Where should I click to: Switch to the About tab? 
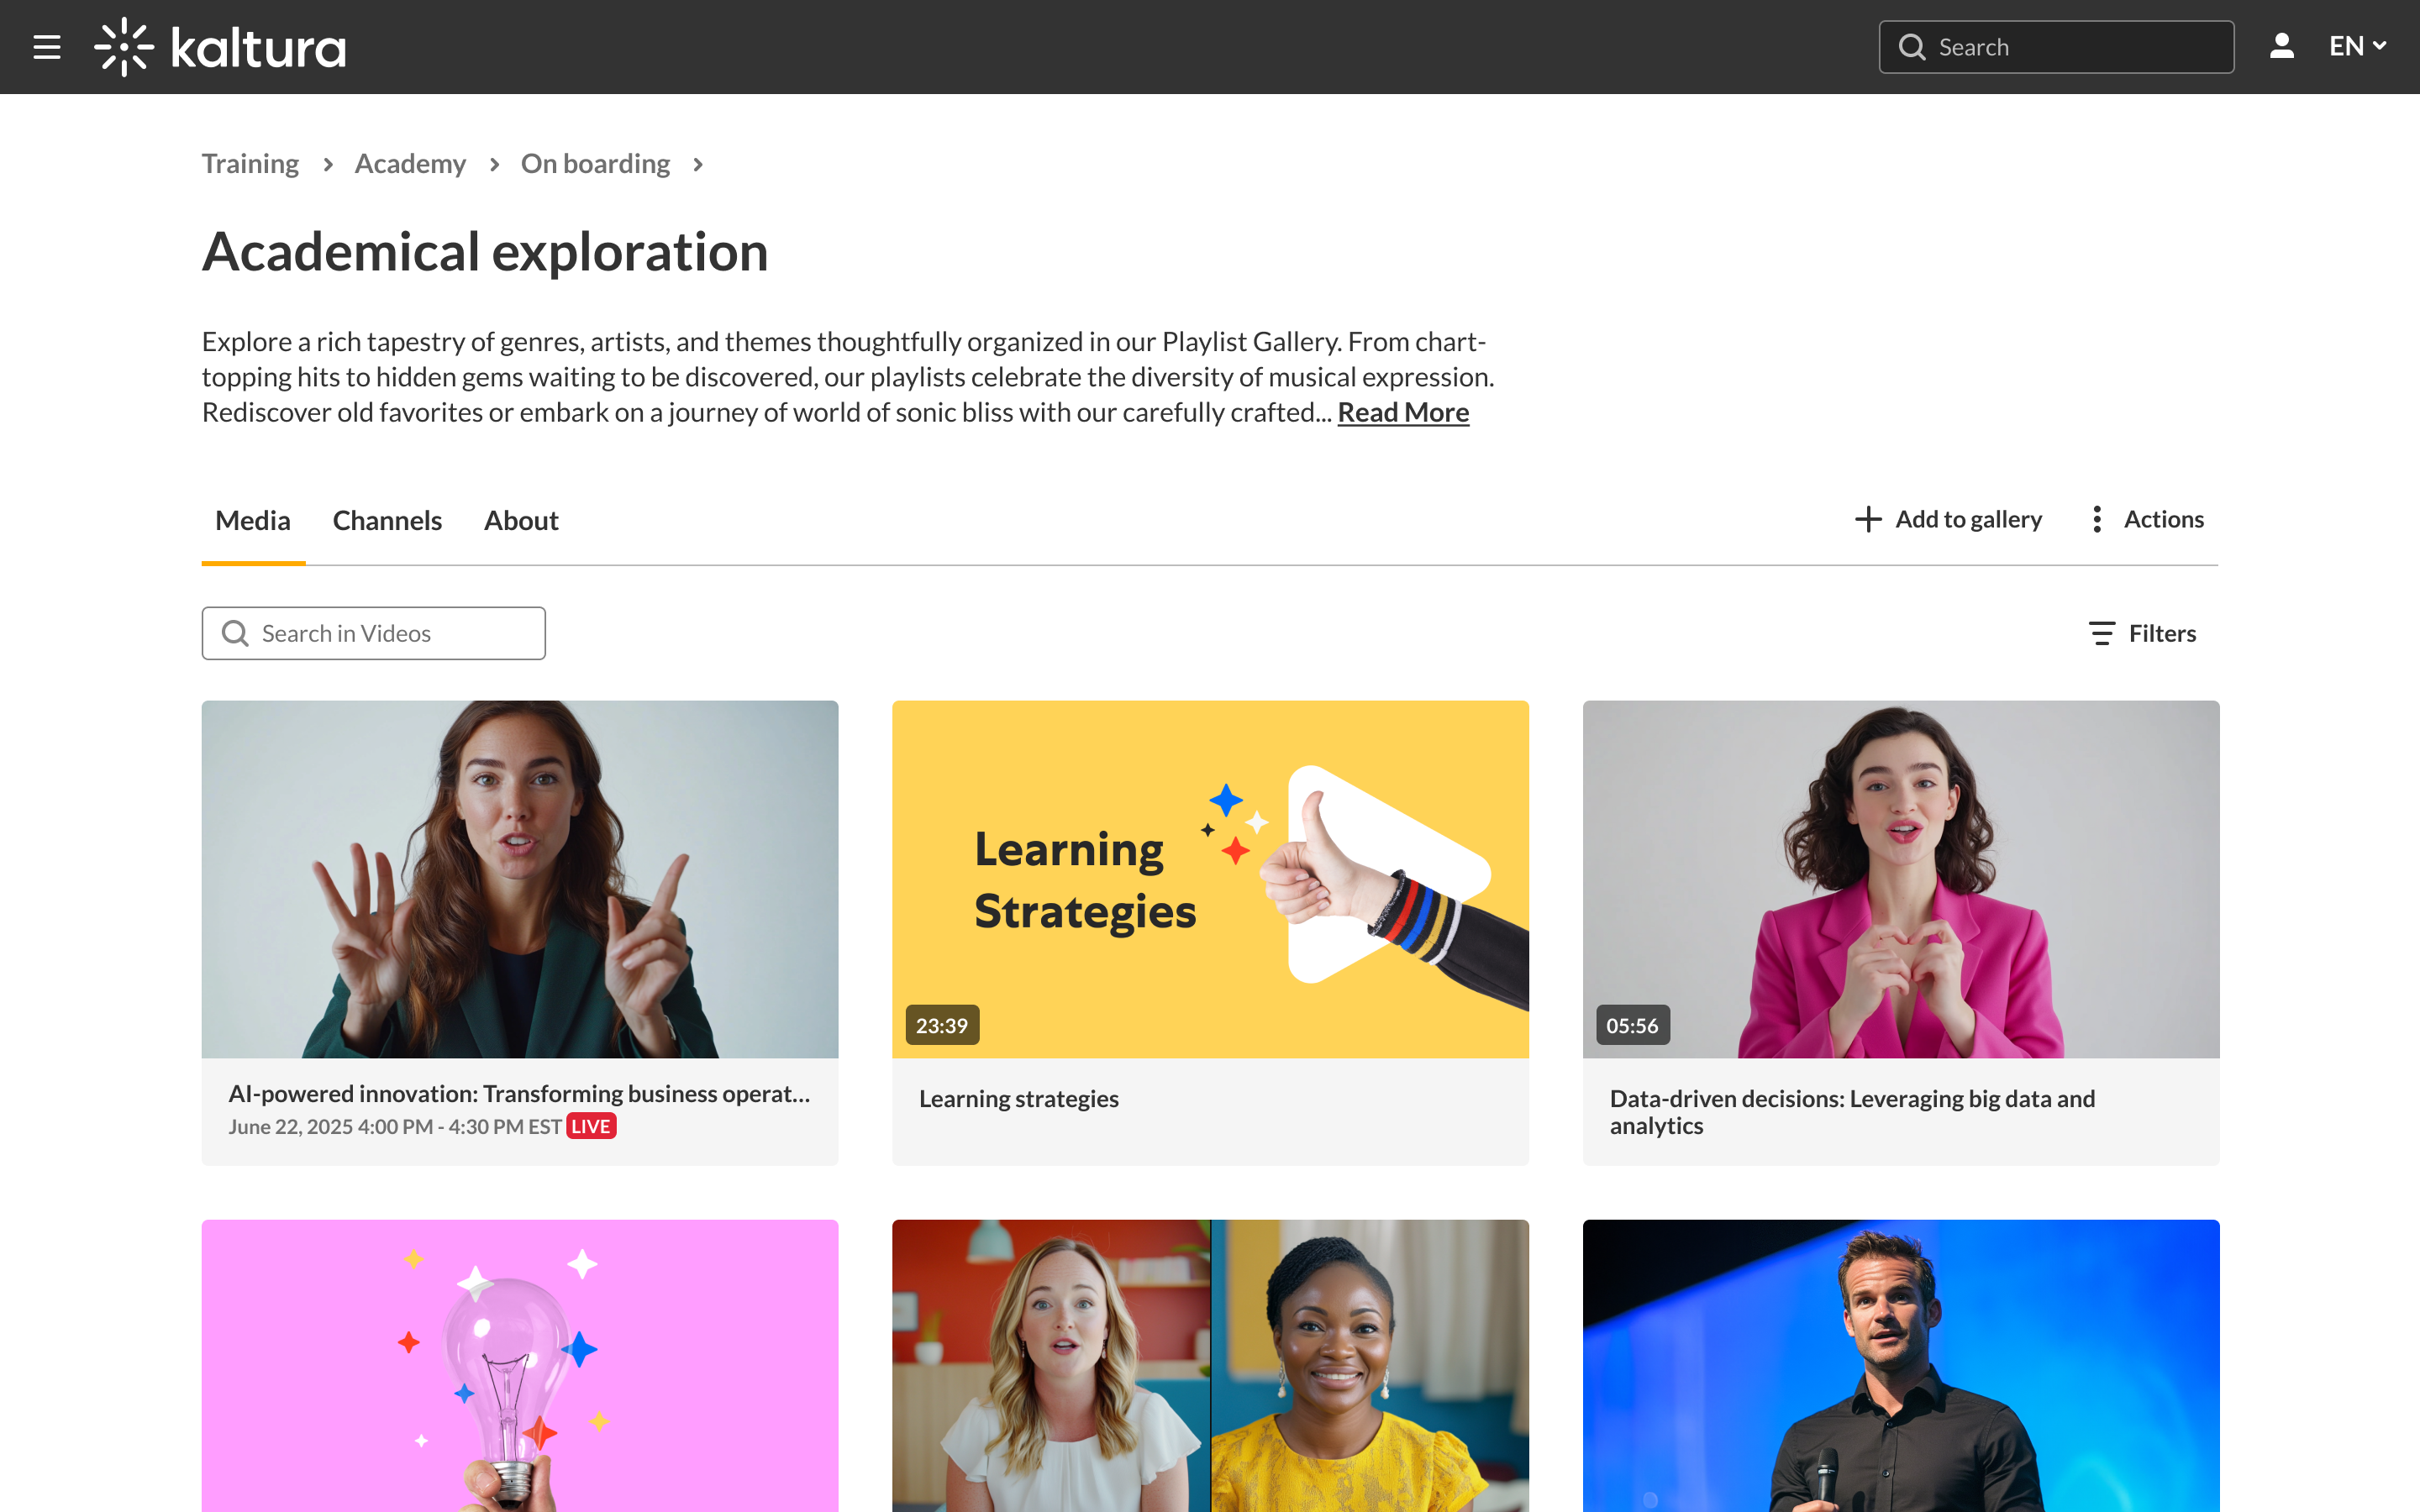point(521,520)
